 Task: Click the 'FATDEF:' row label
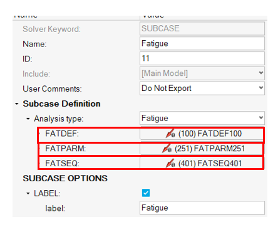coord(62,134)
